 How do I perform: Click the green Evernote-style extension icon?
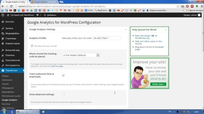197,6
